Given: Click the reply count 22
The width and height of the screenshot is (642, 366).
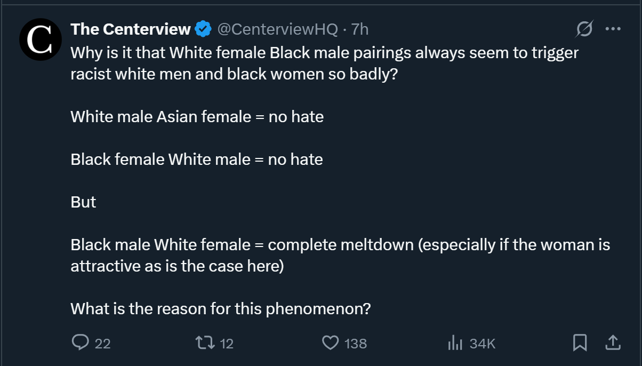Looking at the screenshot, I should (102, 344).
